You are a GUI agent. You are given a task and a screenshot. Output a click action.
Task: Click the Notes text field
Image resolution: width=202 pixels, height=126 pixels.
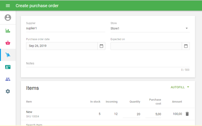[x=108, y=64]
